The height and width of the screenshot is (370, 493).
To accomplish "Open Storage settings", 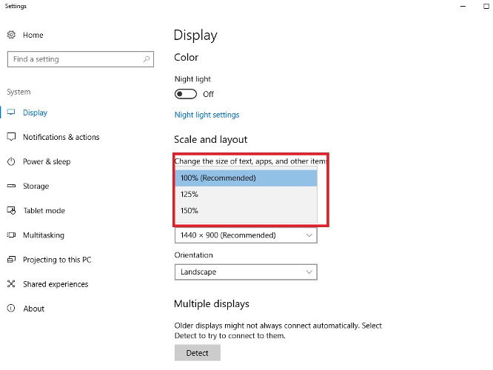I will point(36,186).
